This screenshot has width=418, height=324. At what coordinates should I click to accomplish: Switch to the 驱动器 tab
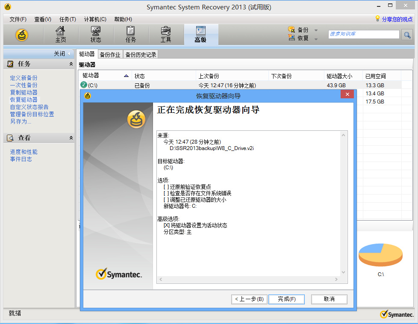pos(87,54)
